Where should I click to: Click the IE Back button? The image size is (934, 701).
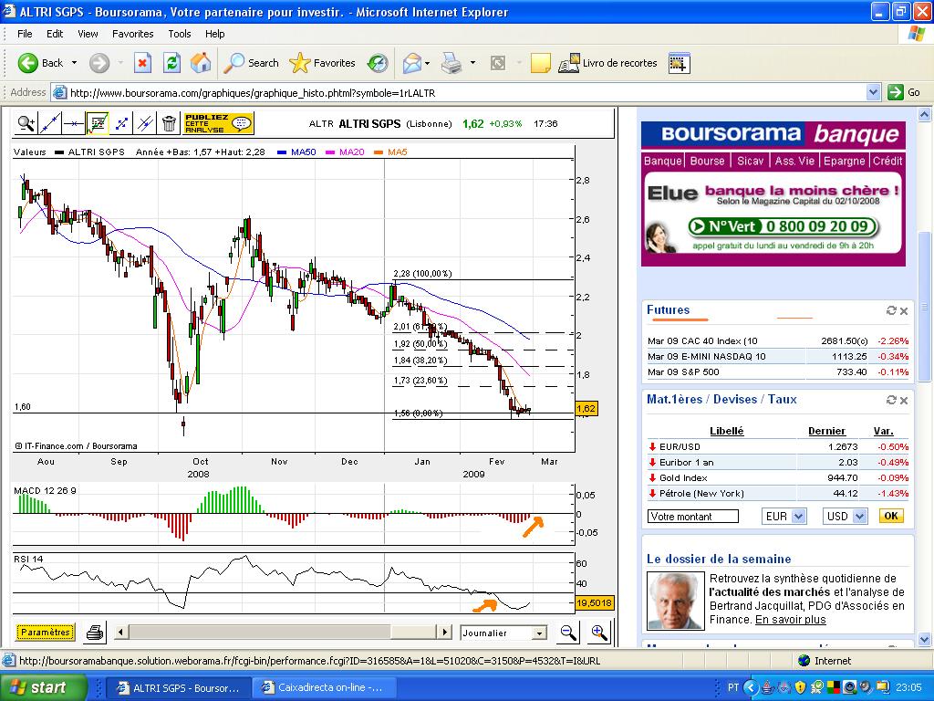[x=40, y=63]
